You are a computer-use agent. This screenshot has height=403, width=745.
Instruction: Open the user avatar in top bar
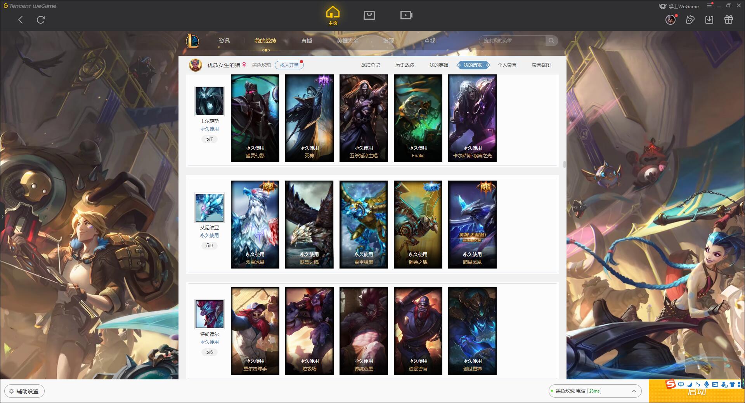[670, 19]
